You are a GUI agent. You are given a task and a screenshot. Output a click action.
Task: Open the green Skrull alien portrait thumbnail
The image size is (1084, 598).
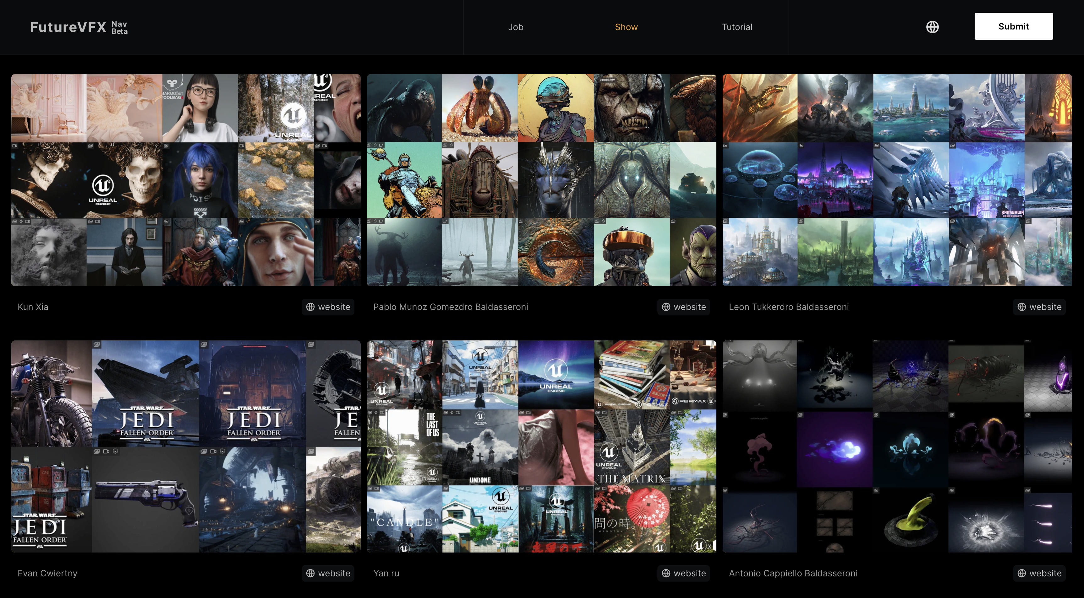coord(693,252)
